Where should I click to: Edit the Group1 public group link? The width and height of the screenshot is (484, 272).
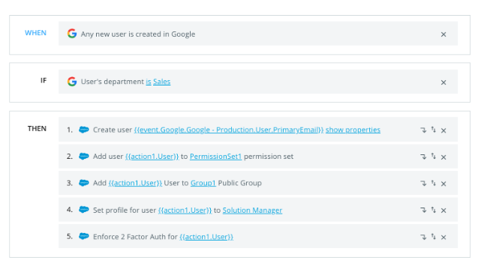[203, 183]
